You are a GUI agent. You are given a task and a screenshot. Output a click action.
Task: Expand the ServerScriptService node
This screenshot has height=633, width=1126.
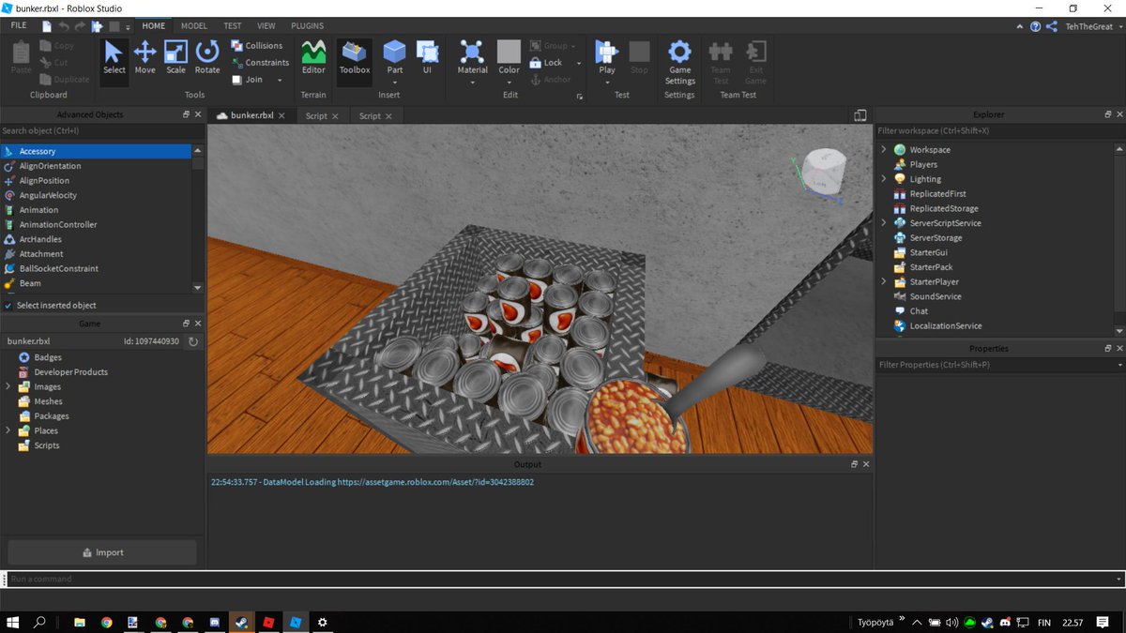click(884, 223)
